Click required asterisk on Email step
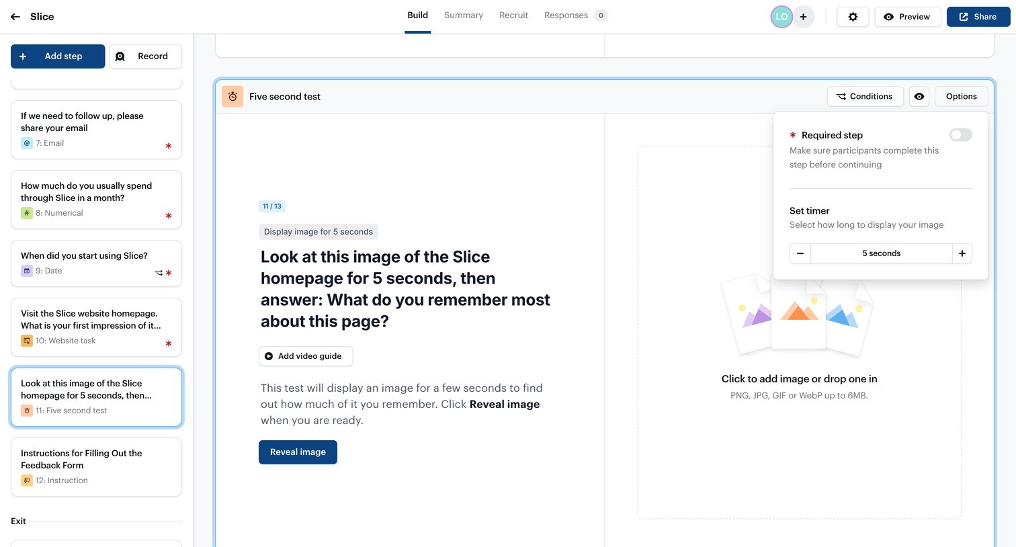Screen dimensions: 1016x547 click(169, 146)
